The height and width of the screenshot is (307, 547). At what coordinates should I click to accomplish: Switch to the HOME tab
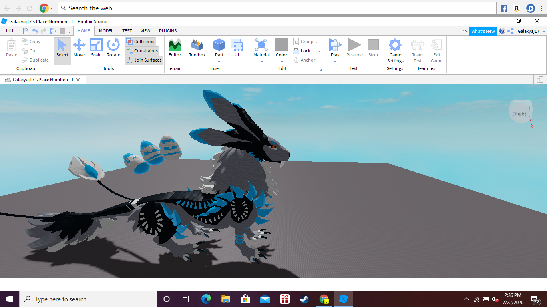pyautogui.click(x=84, y=31)
